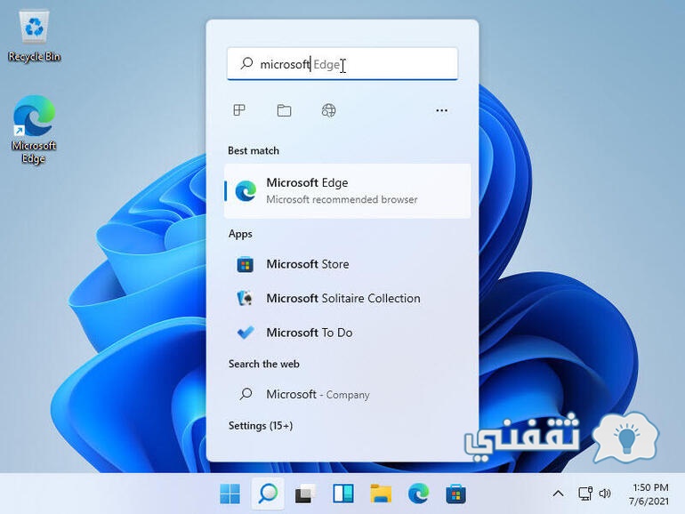Click the Search the web heading
This screenshot has height=514, width=685.
(264, 365)
